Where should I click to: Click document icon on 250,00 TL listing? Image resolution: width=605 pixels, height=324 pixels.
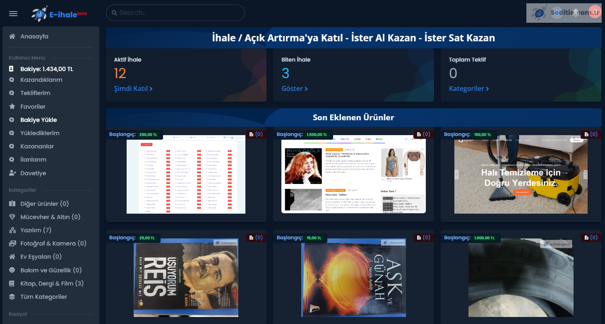(x=251, y=134)
